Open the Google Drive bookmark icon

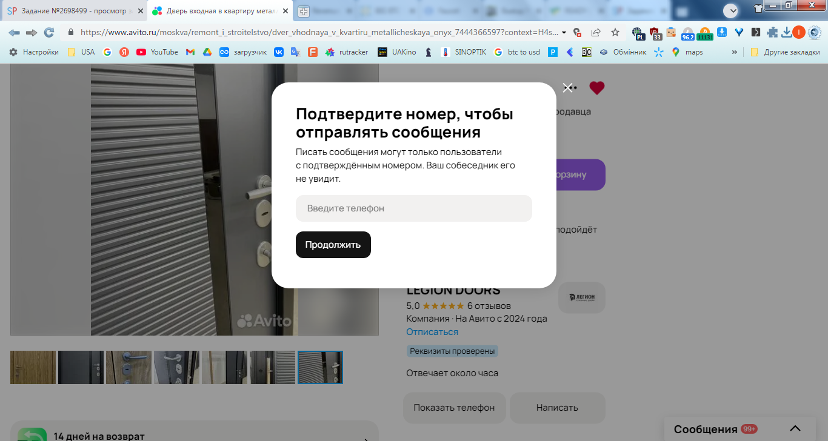coord(207,52)
